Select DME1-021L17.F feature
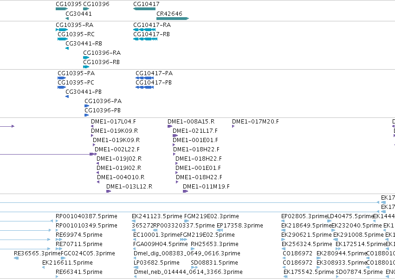The height and width of the screenshot is (279, 395). pyautogui.click(x=175, y=136)
